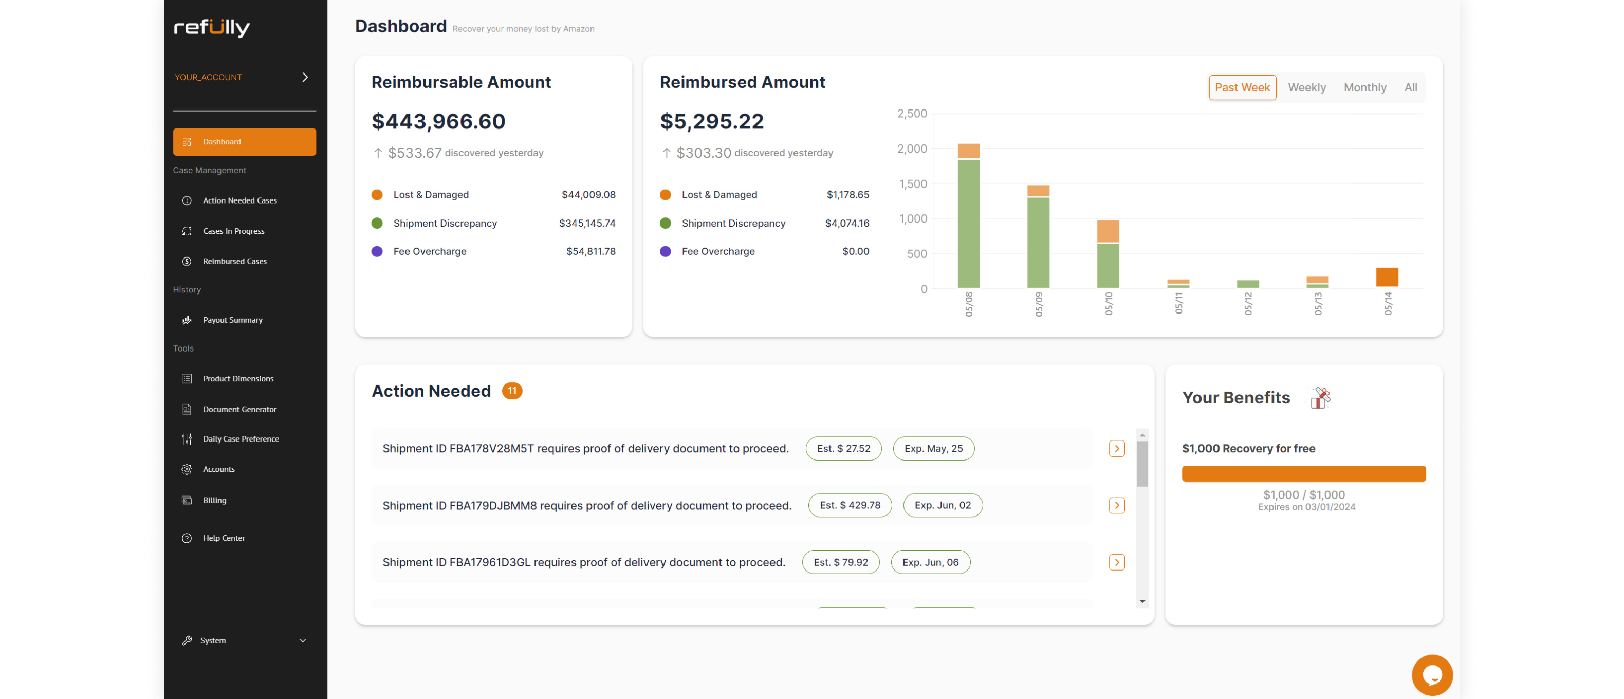Open the Billing menu item

(x=214, y=500)
